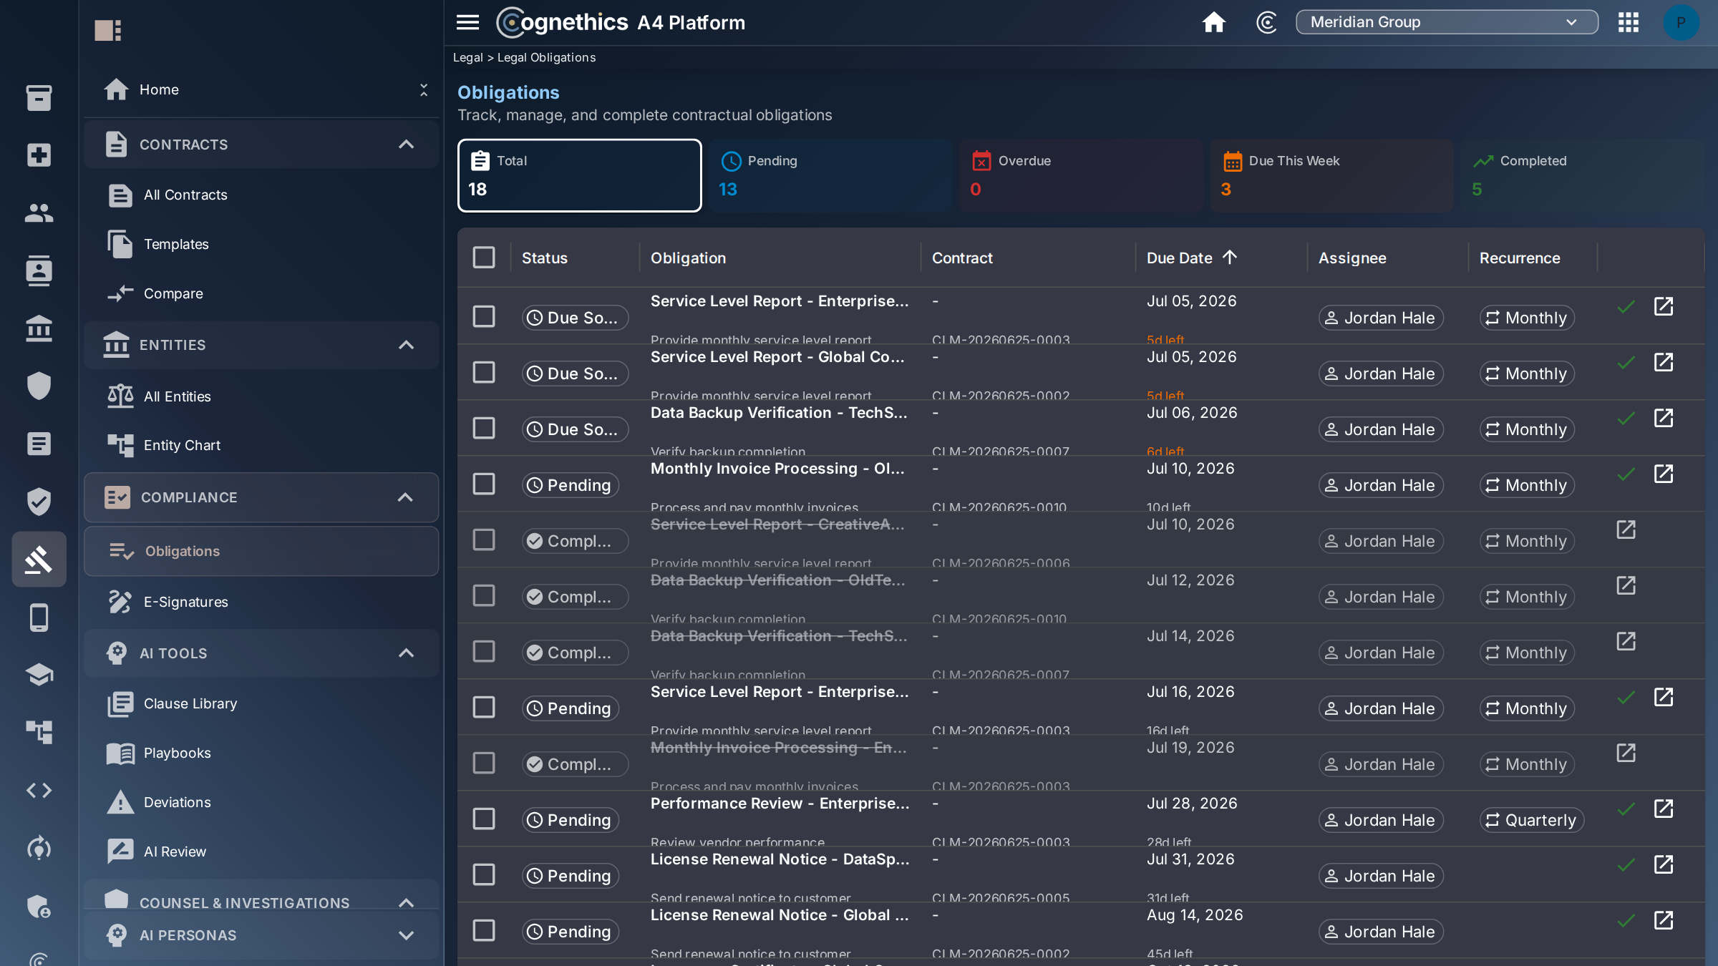This screenshot has width=1718, height=966.
Task: Collapse the AI TOOLS section
Action: tap(406, 653)
